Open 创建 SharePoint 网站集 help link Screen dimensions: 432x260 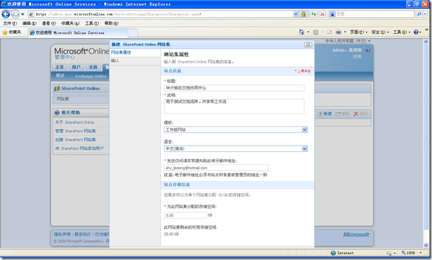click(x=75, y=140)
